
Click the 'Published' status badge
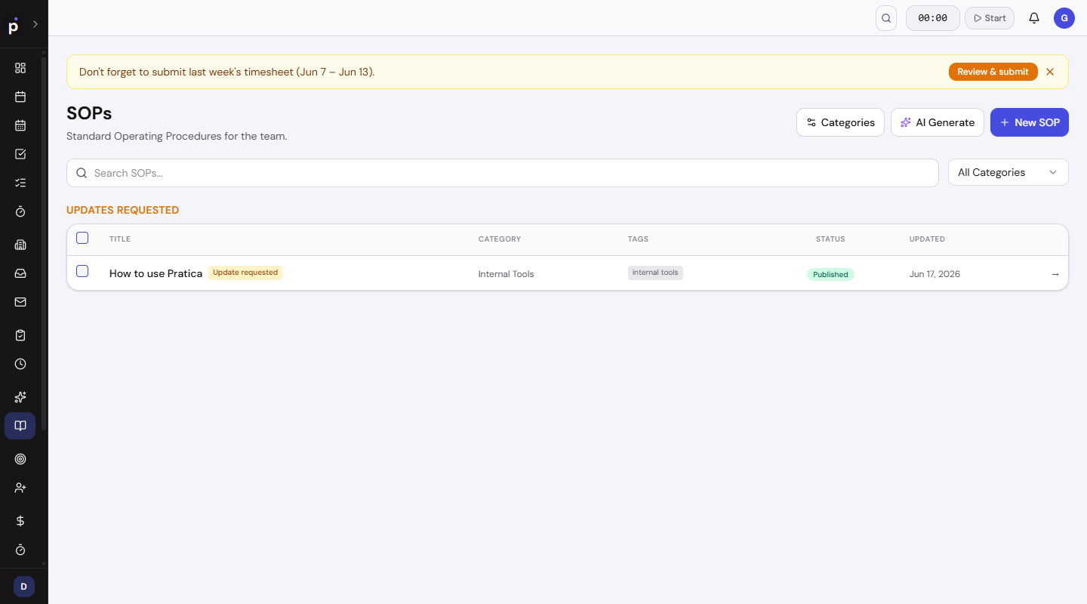[x=830, y=275]
